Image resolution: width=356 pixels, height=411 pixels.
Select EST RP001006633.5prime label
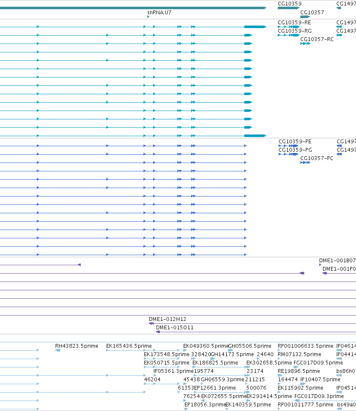[x=305, y=346]
